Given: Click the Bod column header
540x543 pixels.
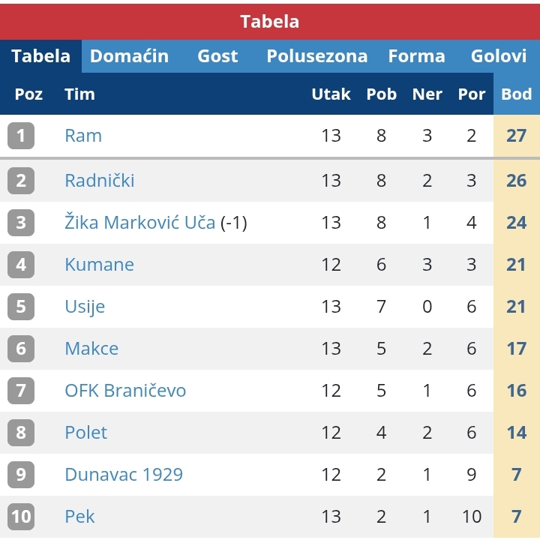Looking at the screenshot, I should click(x=517, y=94).
